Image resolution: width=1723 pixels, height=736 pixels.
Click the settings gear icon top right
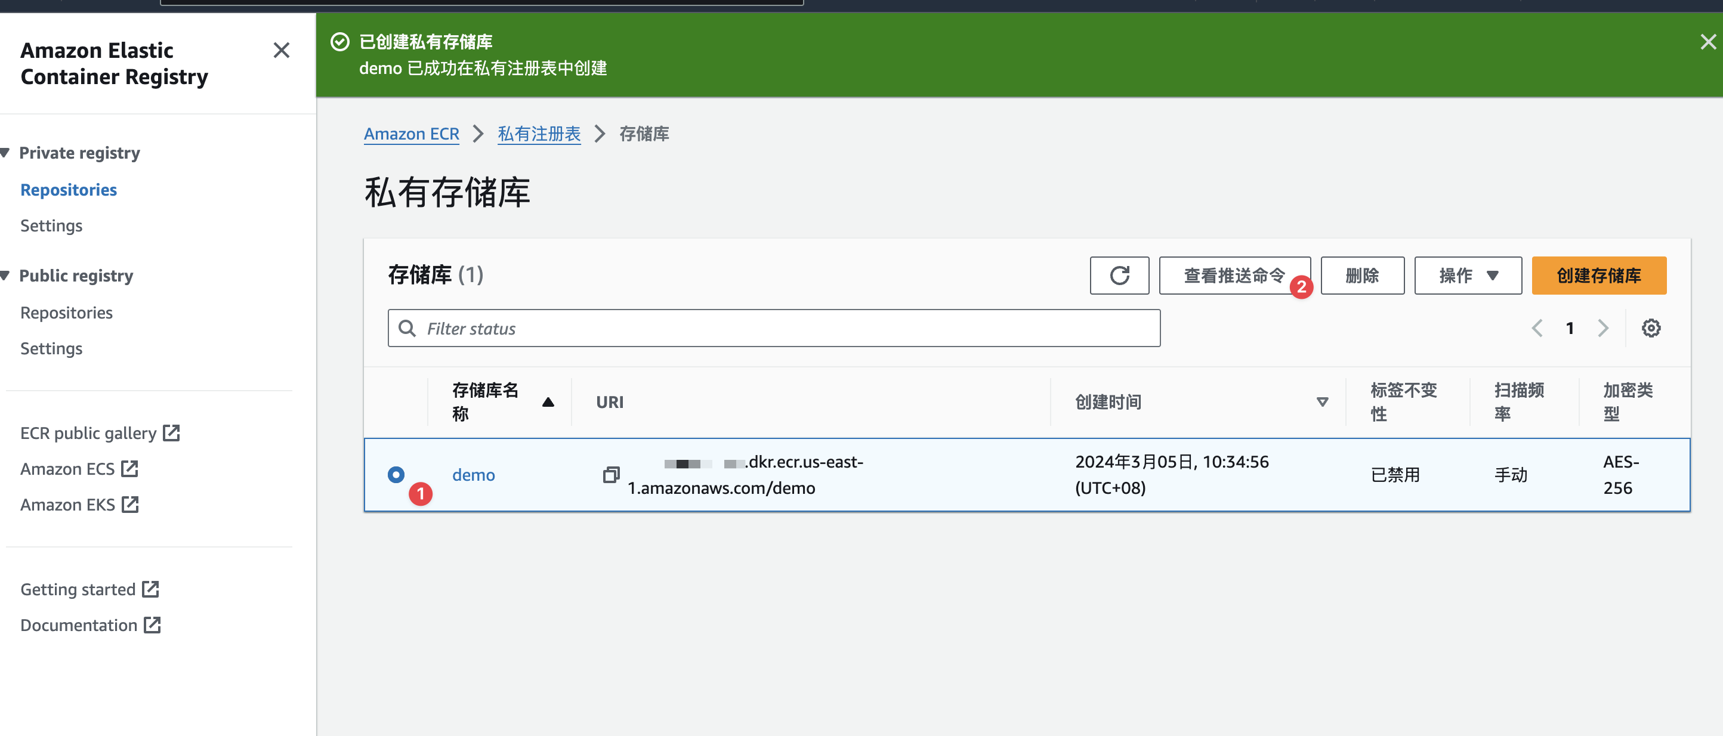pos(1650,327)
